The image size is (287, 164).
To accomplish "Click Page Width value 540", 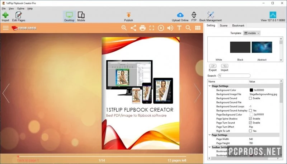I will coord(251,139).
